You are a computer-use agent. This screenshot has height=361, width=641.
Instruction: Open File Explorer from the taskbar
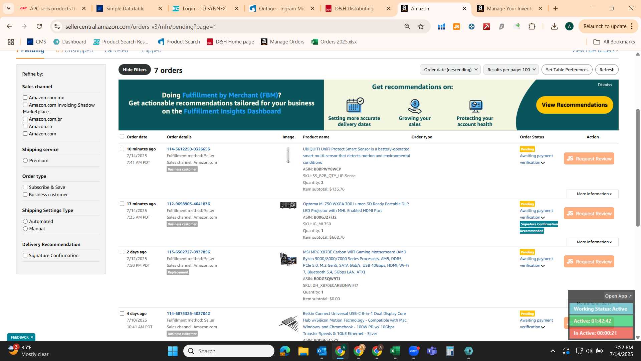[303, 351]
